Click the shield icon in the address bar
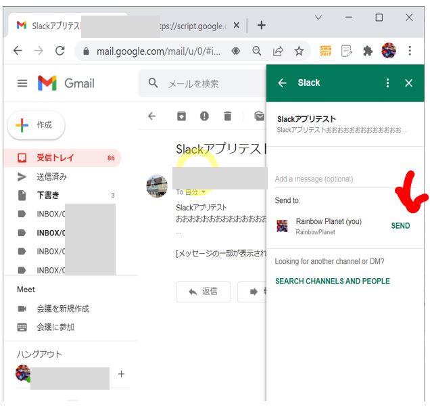The width and height of the screenshot is (430, 410). pyautogui.click(x=235, y=51)
